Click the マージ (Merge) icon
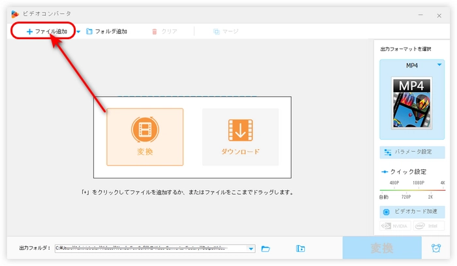Viewport: 457px width, 266px height. pos(216,31)
